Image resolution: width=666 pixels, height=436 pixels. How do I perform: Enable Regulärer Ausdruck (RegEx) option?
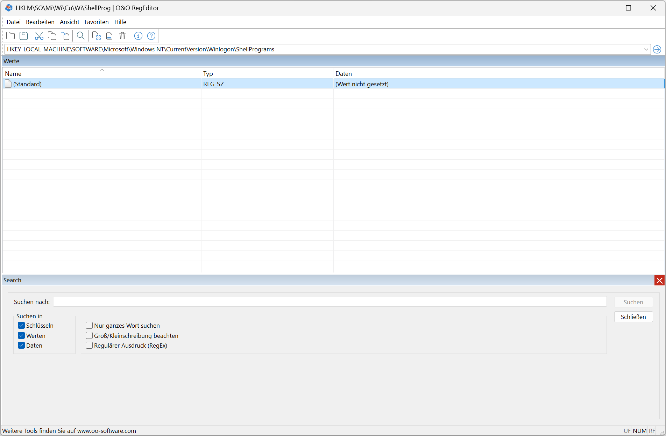(x=89, y=346)
